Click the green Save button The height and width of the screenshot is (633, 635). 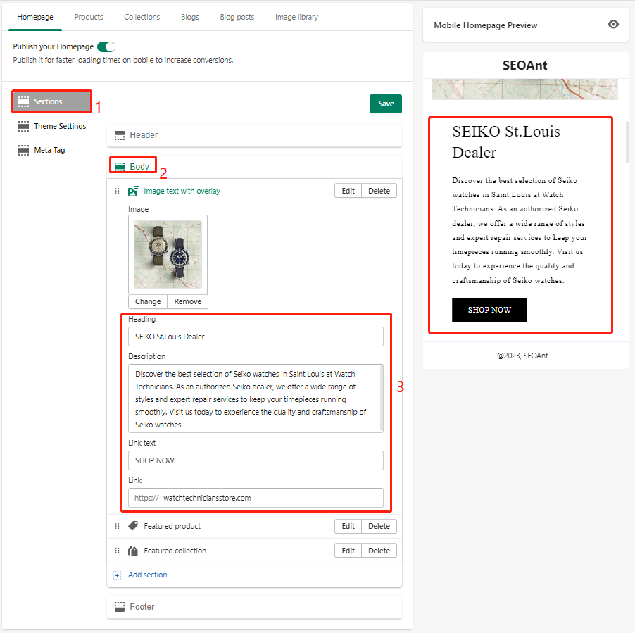pos(386,104)
